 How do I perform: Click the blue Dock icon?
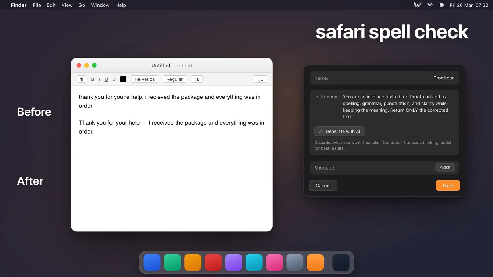tap(152, 262)
